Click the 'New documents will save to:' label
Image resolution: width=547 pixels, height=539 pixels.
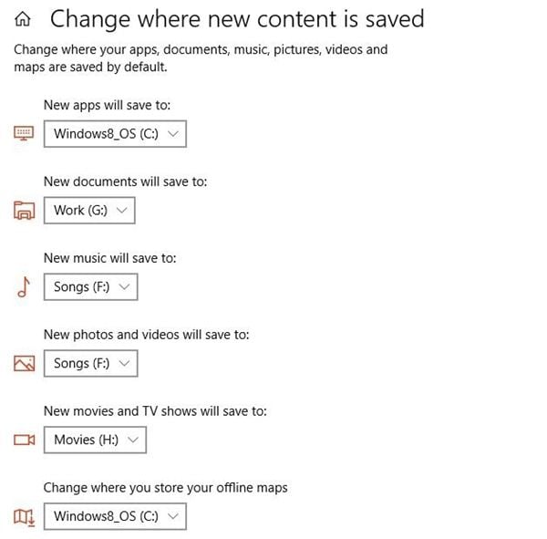(x=125, y=181)
